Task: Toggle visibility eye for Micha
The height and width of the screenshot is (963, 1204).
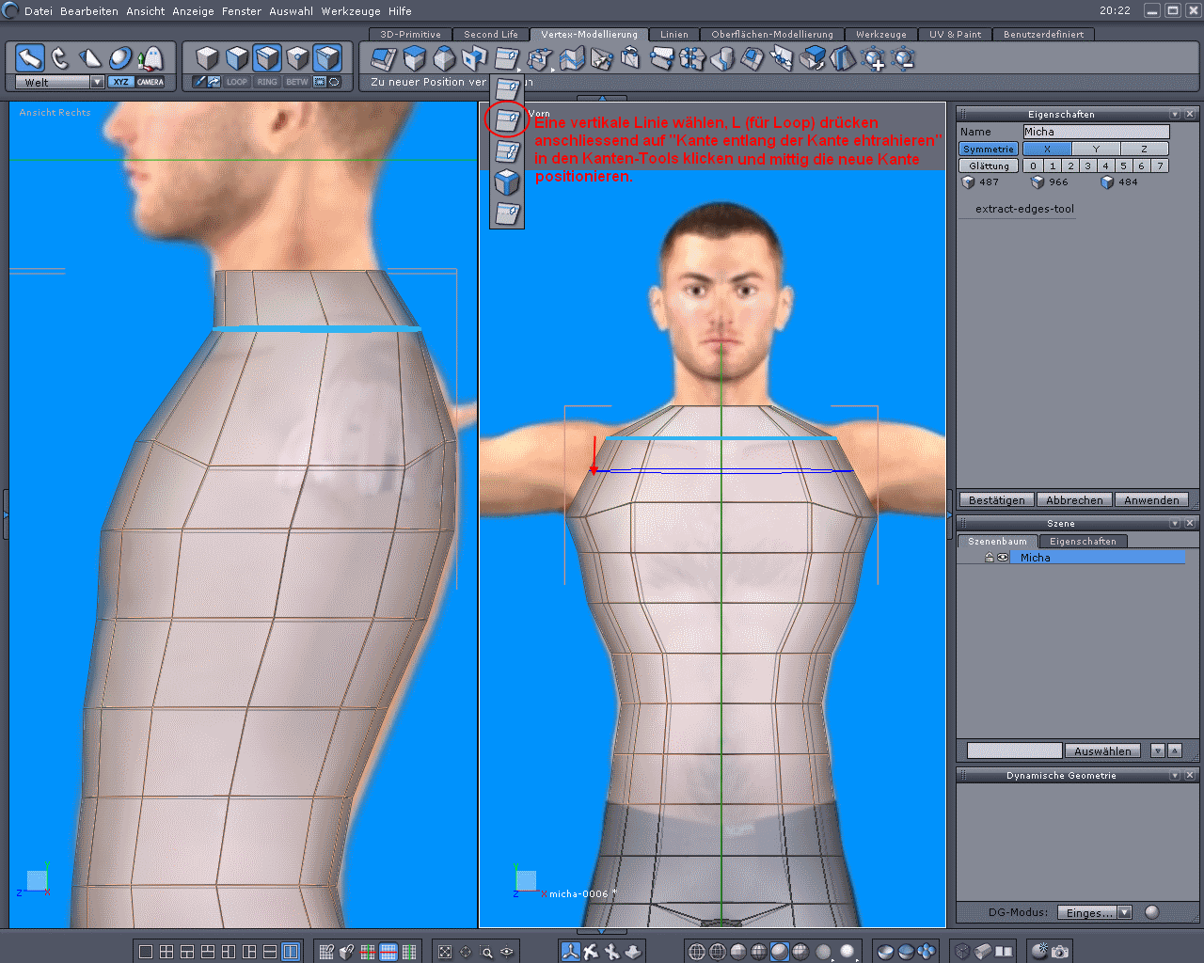Action: pos(1003,558)
